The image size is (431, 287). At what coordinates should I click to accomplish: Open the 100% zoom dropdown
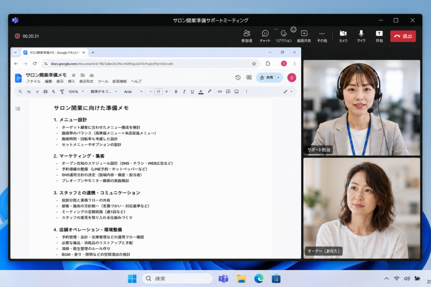click(76, 92)
